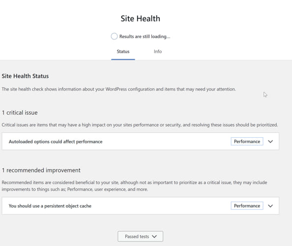The width and height of the screenshot is (292, 246).
Task: Click the Site Health page title
Action: point(140,19)
